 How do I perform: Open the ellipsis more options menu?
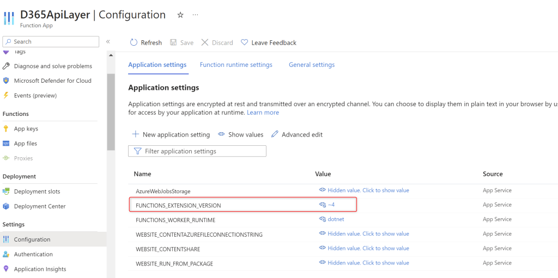click(196, 15)
